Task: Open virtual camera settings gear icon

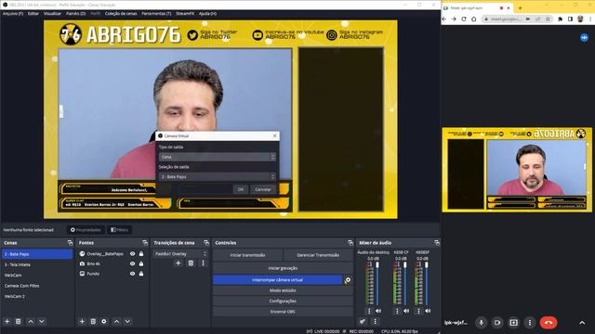Action: coord(347,280)
